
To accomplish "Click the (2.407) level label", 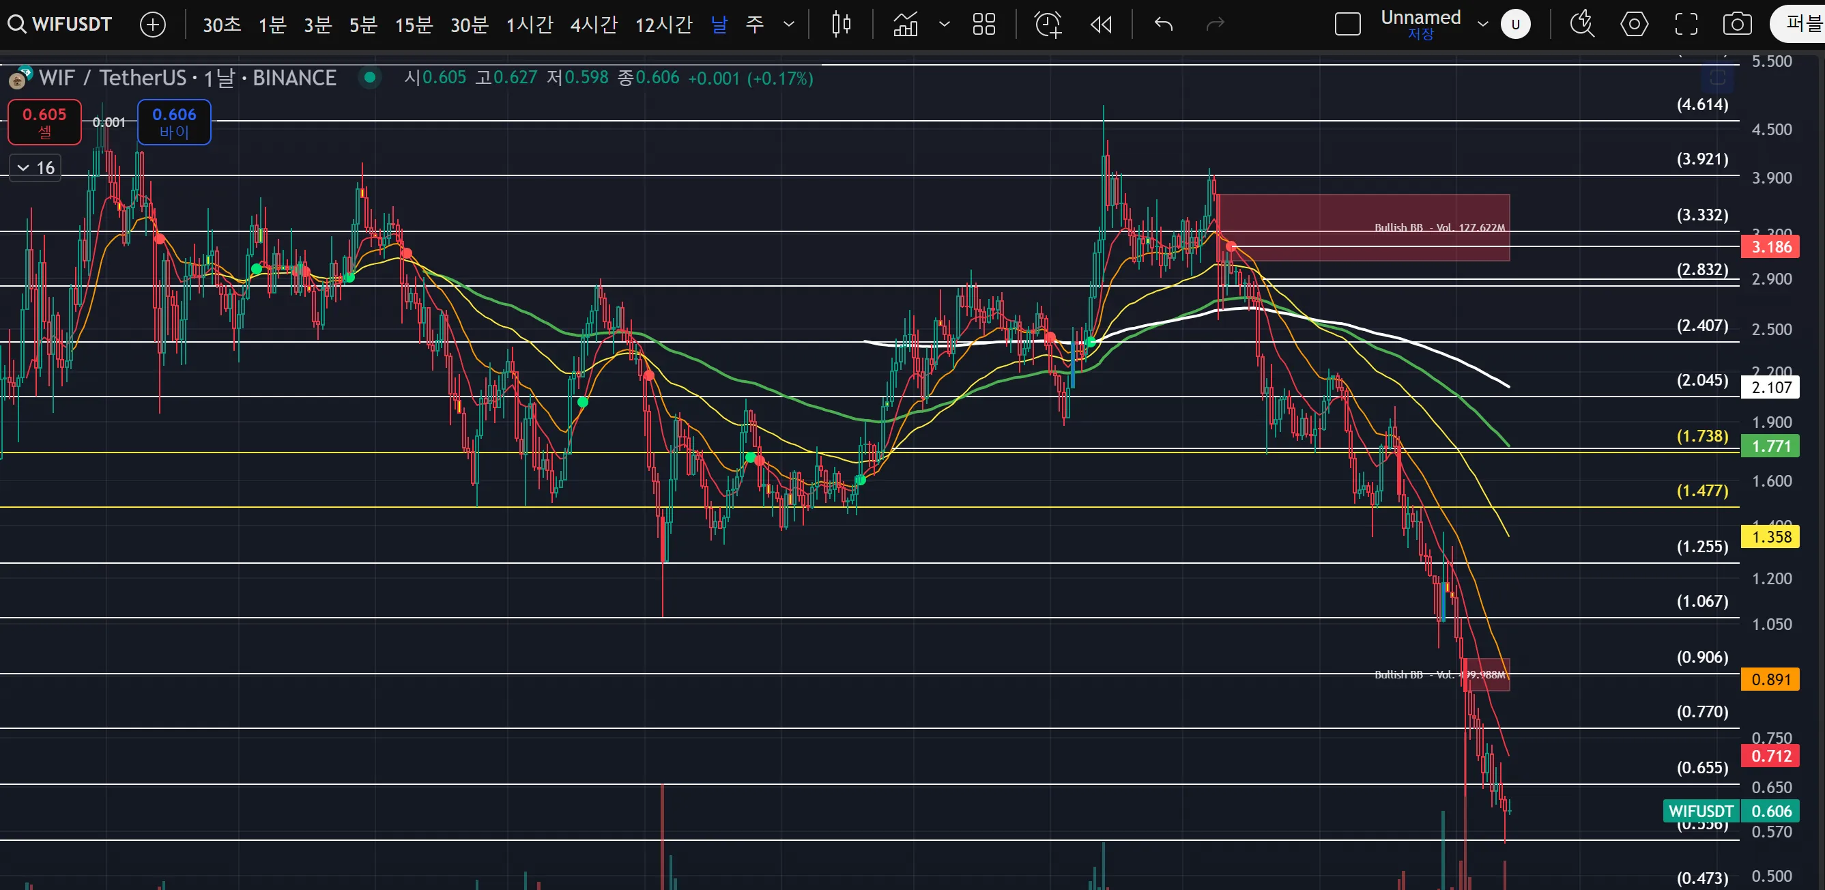I will 1701,326.
